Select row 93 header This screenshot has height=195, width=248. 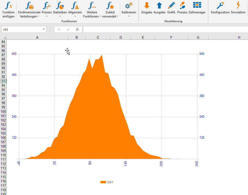pos(3,81)
